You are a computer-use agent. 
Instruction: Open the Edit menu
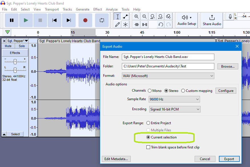click(x=14, y=9)
